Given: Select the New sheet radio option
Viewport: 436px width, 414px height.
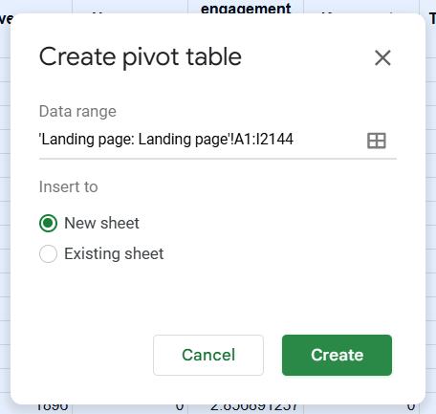Looking at the screenshot, I should [x=48, y=223].
